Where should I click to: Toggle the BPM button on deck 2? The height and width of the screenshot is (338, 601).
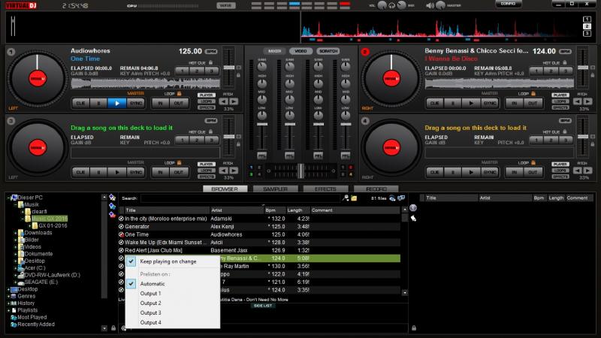click(565, 51)
